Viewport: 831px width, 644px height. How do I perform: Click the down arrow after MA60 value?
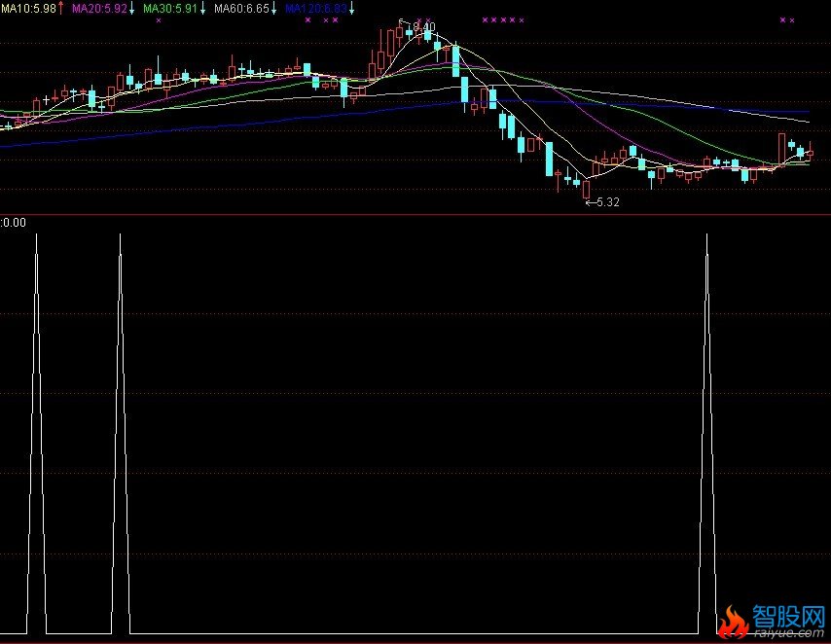tap(274, 8)
